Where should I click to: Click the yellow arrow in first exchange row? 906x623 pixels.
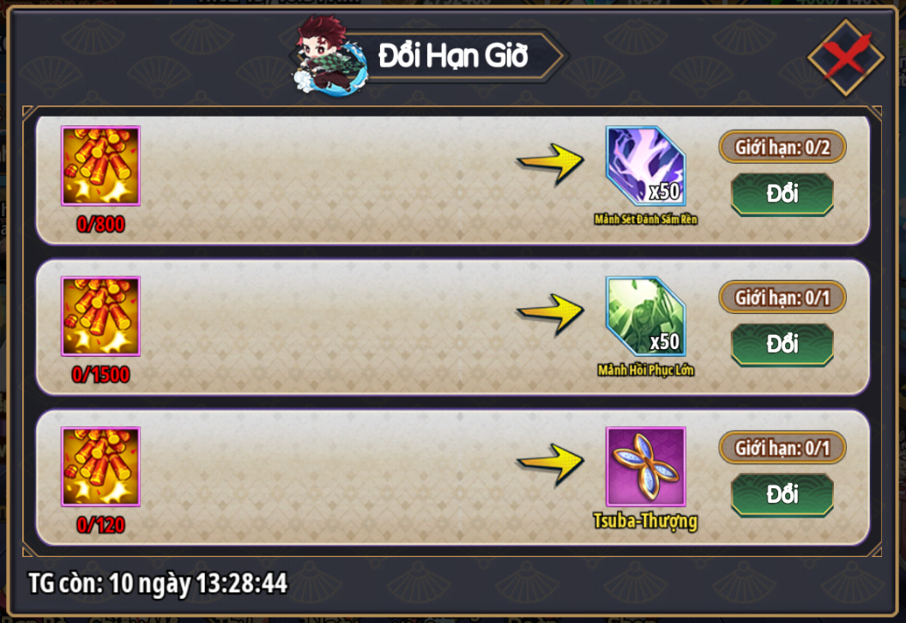(x=550, y=164)
